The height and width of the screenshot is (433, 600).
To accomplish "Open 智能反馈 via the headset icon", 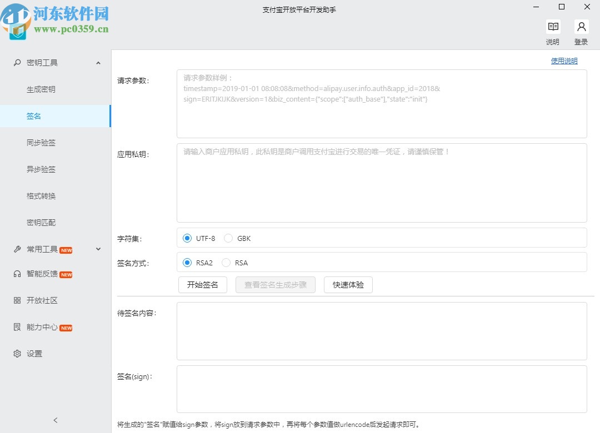I will click(x=17, y=274).
